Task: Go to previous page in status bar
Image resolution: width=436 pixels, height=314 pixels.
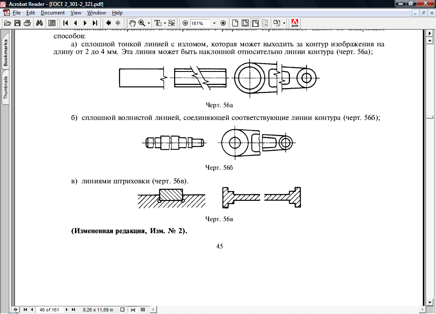Action: [32, 310]
